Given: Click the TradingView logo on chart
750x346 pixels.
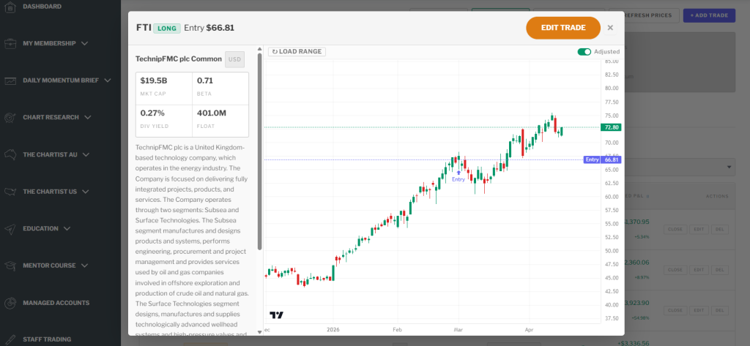Looking at the screenshot, I should tap(276, 315).
